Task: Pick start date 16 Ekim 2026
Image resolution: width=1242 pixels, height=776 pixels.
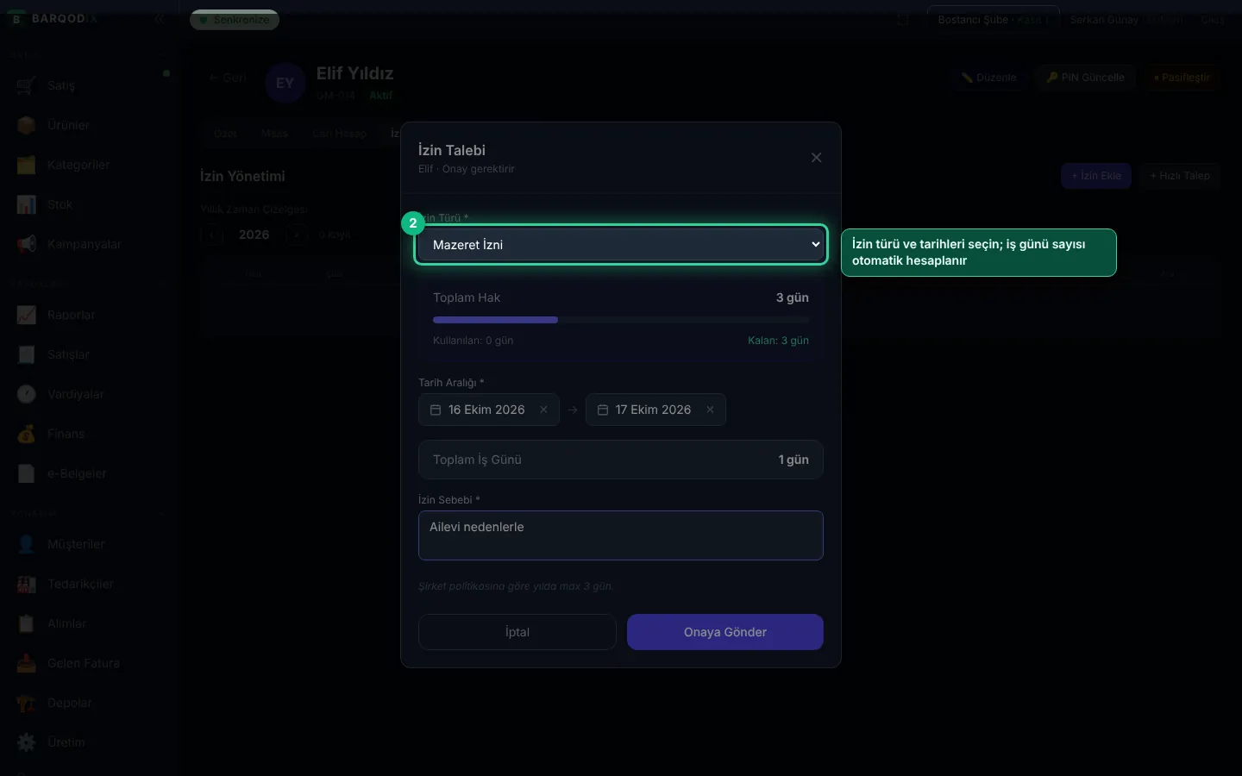Action: 489,410
